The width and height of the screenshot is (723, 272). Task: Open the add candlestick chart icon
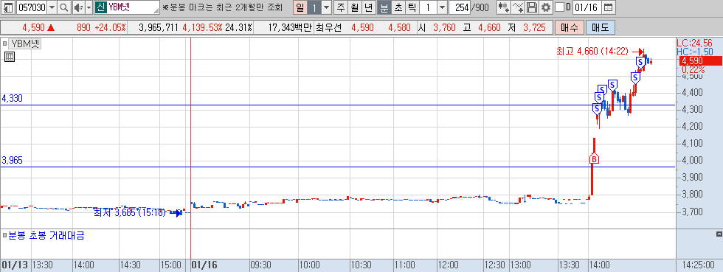pos(503,7)
